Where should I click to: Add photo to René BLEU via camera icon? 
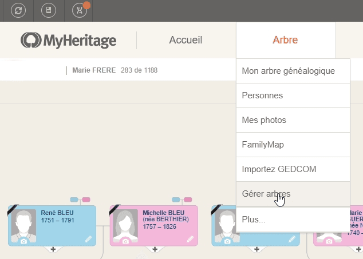point(23,241)
